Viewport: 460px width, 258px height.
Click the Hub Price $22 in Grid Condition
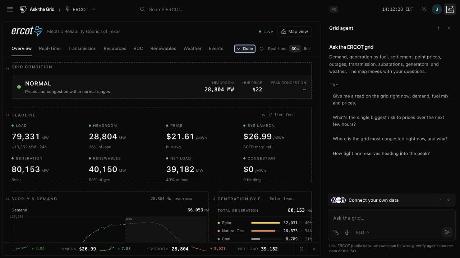tap(257, 90)
